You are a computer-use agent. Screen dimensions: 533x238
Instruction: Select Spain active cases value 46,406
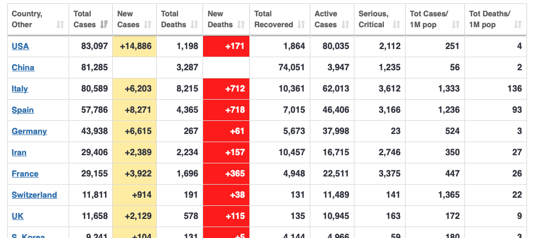tap(336, 110)
